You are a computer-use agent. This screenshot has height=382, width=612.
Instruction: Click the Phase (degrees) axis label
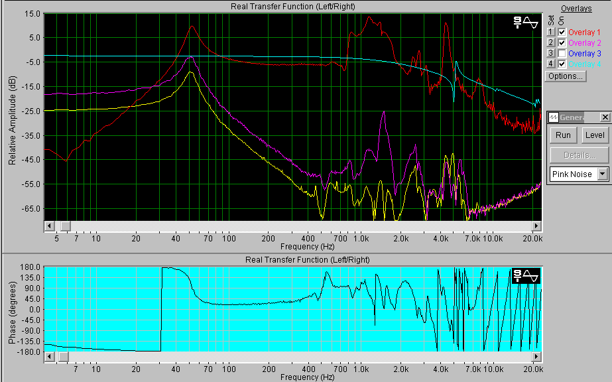point(12,313)
